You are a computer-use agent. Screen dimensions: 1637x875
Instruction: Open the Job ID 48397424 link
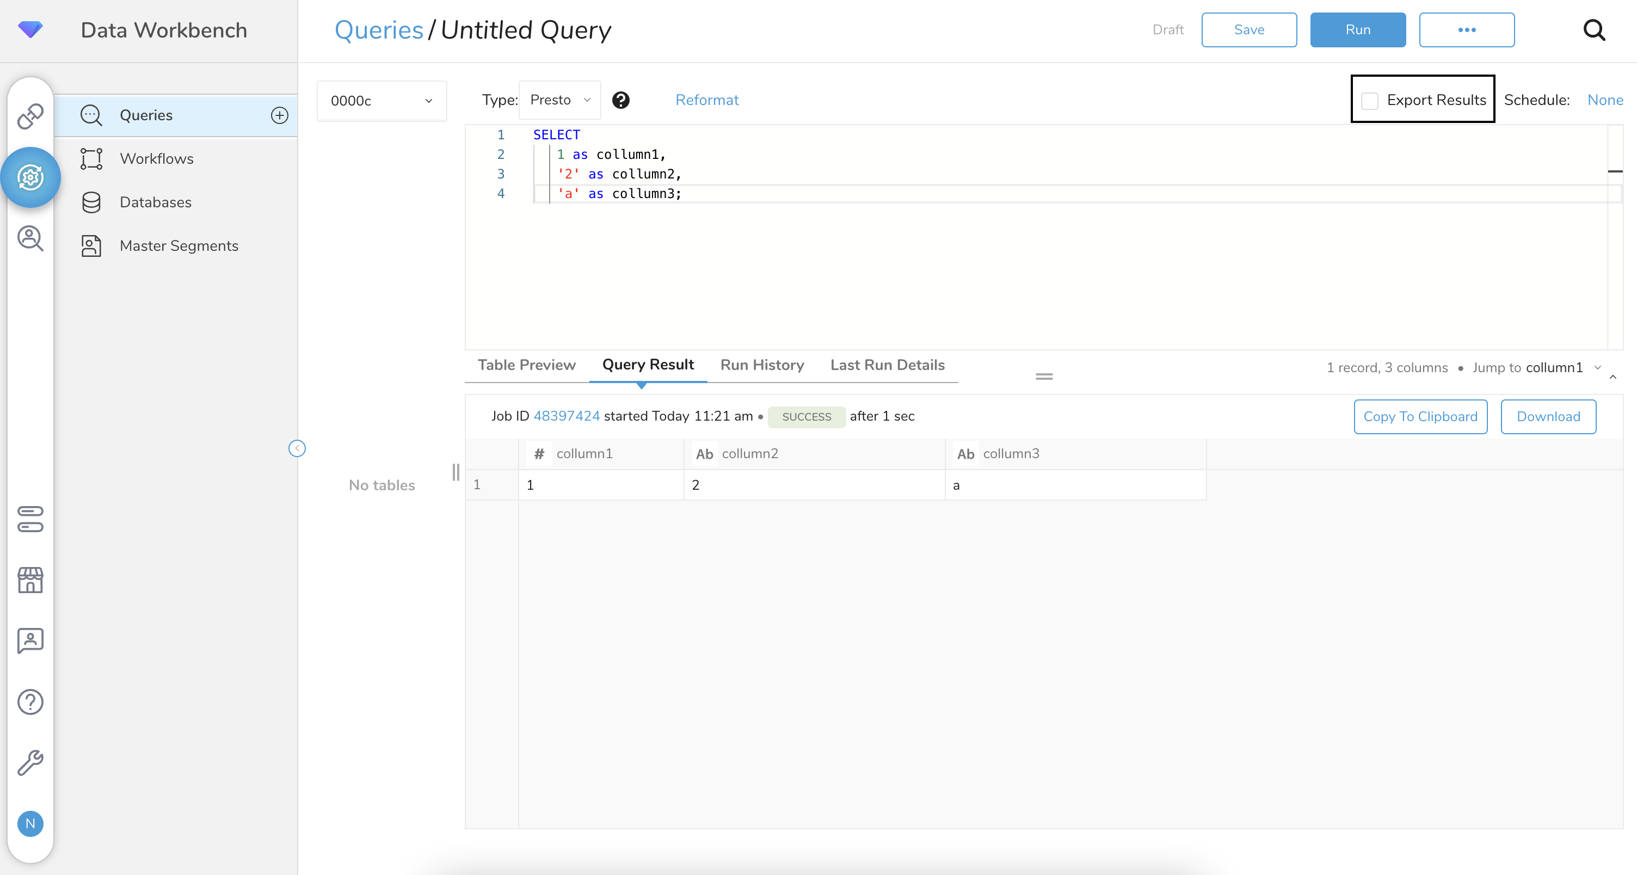566,416
